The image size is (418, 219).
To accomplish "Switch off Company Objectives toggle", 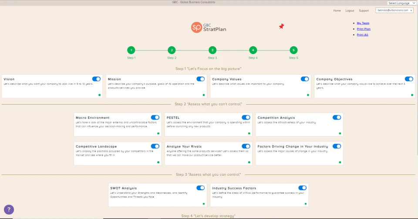I will (x=409, y=79).
